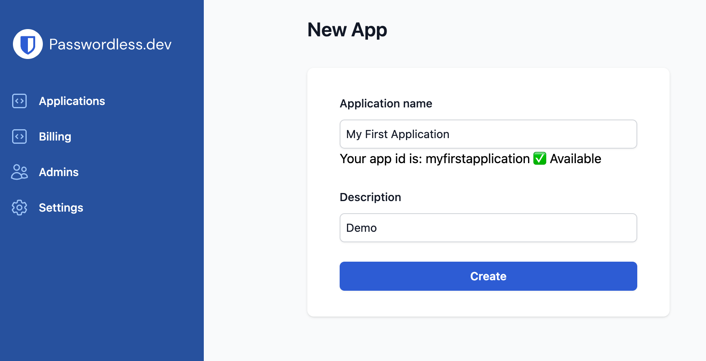
Task: Click the Passwordless.dev shield logo
Action: click(x=28, y=44)
